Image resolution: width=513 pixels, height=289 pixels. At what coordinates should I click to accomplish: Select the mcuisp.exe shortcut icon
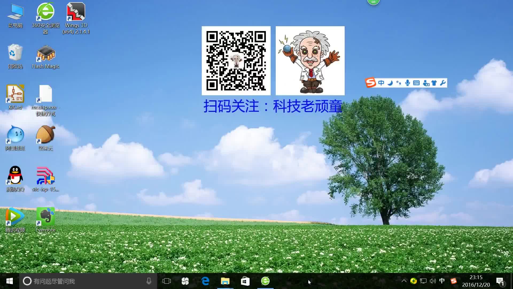point(45,100)
